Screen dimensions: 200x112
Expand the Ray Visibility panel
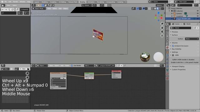click(x=176, y=49)
